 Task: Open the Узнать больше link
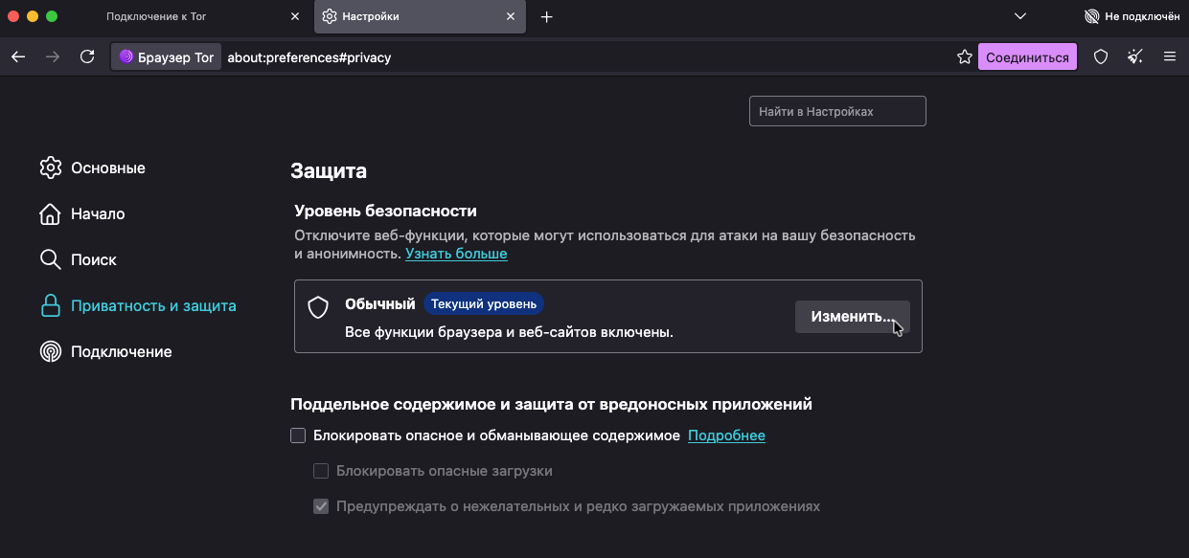(456, 253)
